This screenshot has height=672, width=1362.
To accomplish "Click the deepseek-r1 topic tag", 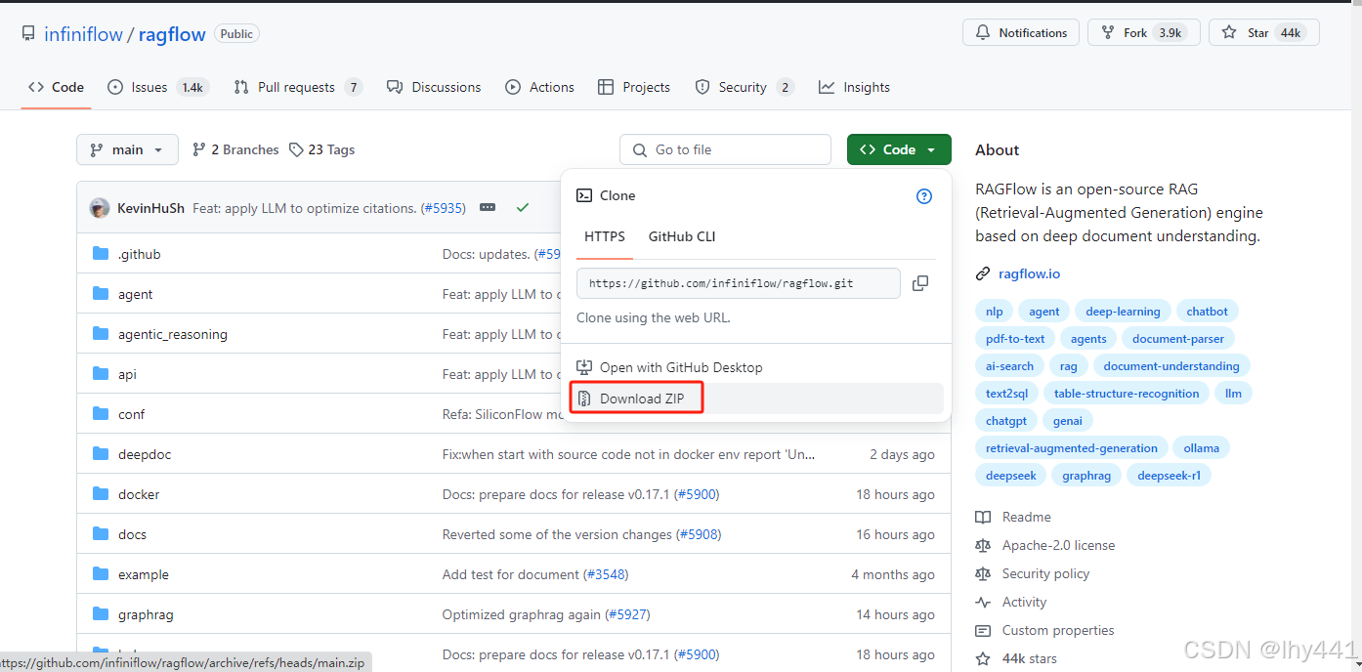I will click(x=1169, y=476).
